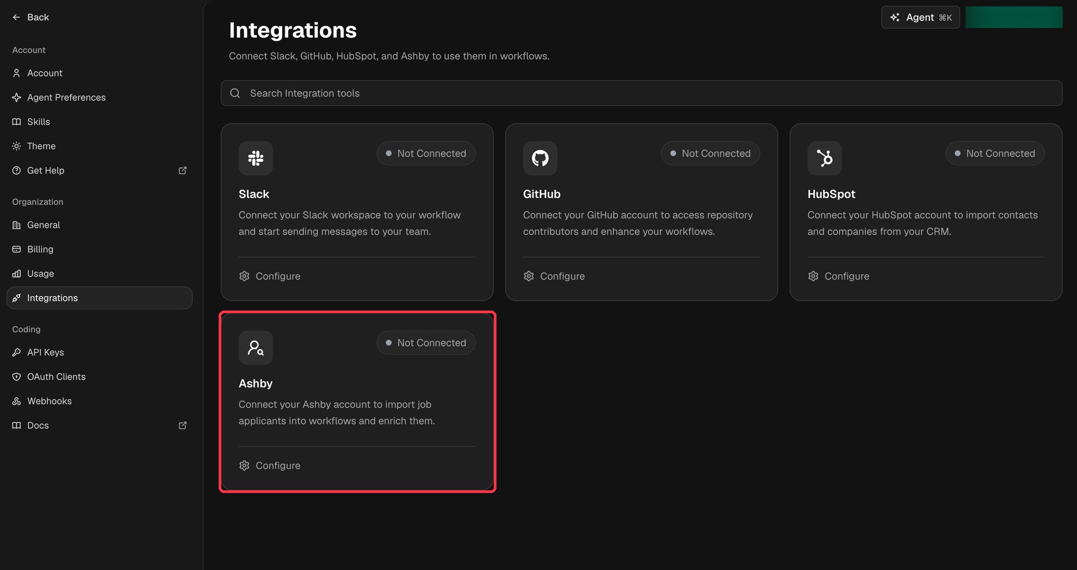Click the gear icon in Slack card

tap(244, 276)
